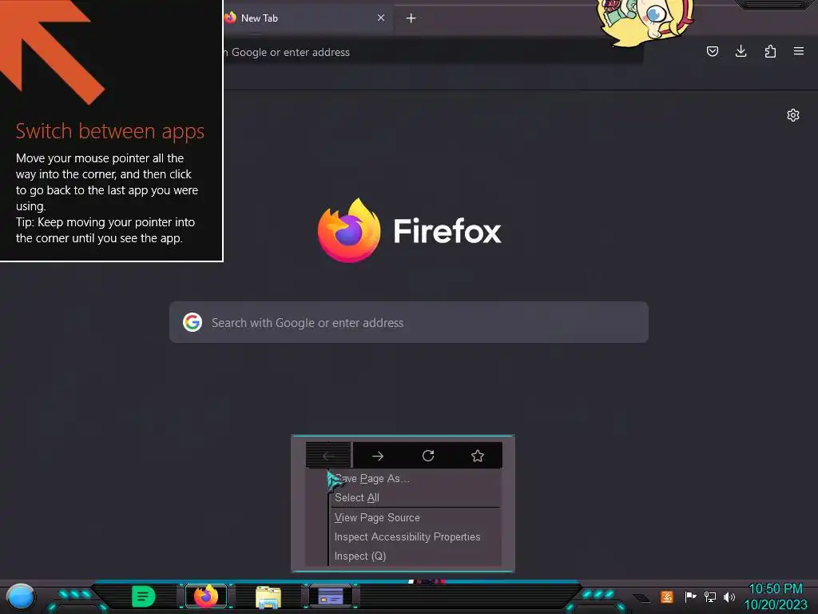Click the Forward arrow in the context menu
The height and width of the screenshot is (614, 818).
(x=378, y=456)
